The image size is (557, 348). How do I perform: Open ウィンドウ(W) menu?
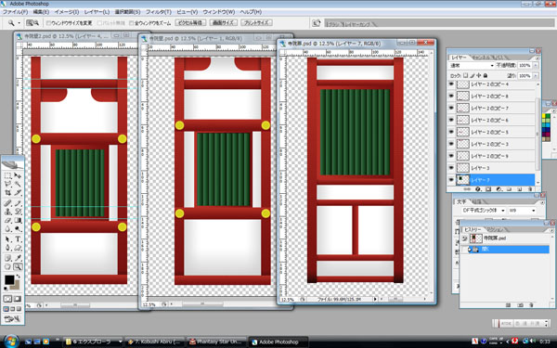(219, 12)
